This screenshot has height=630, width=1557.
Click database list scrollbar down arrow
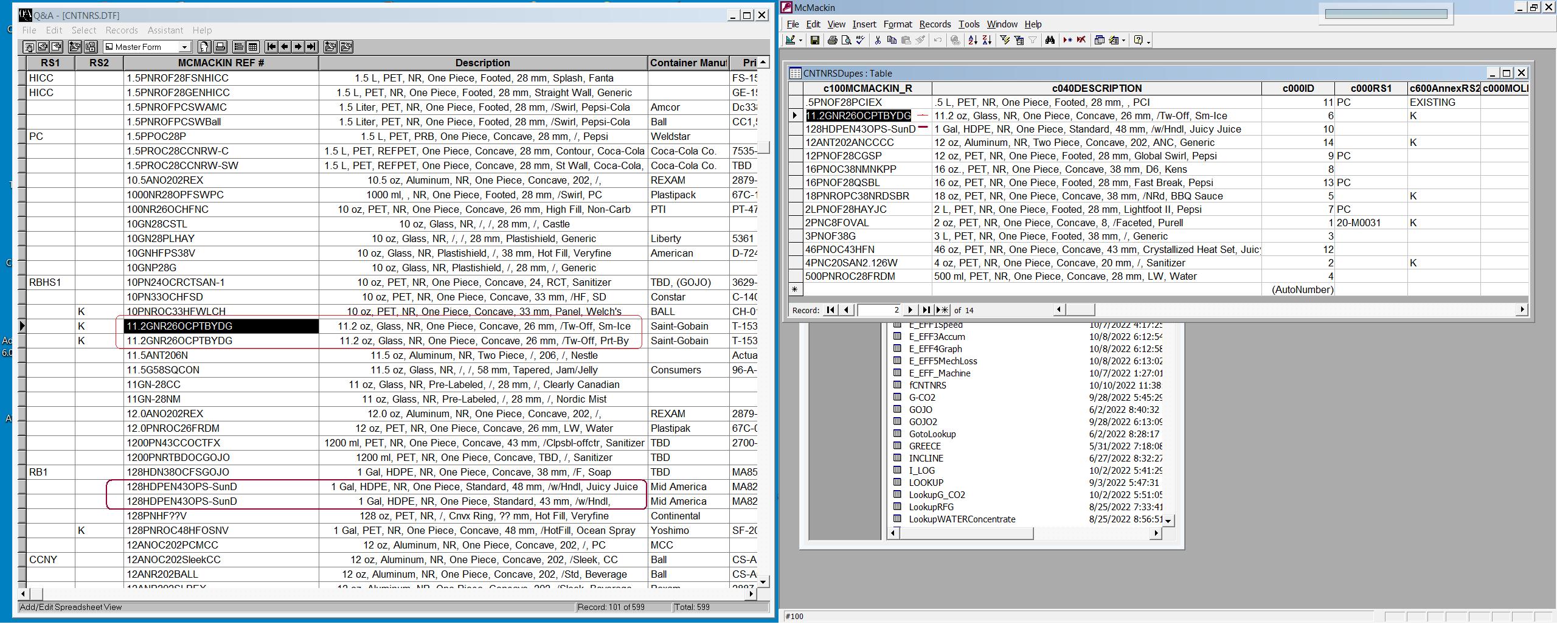point(1168,521)
